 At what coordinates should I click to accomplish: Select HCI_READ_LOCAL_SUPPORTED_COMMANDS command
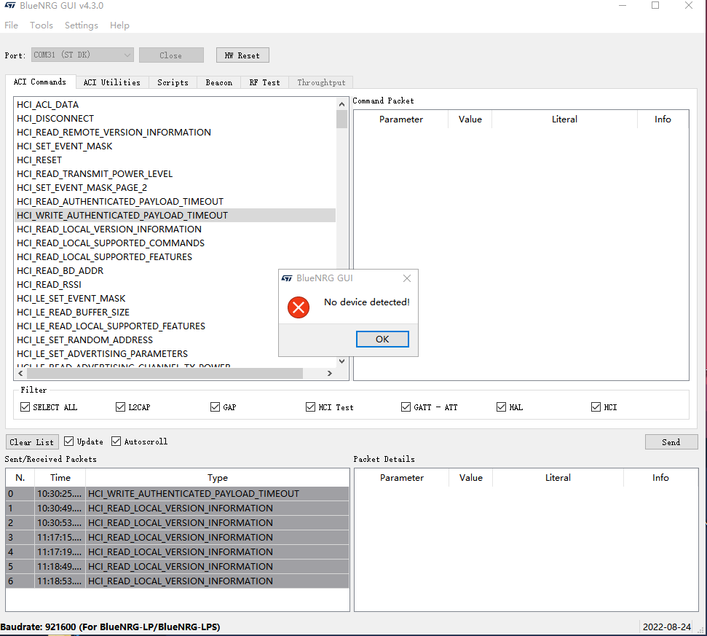point(175,243)
